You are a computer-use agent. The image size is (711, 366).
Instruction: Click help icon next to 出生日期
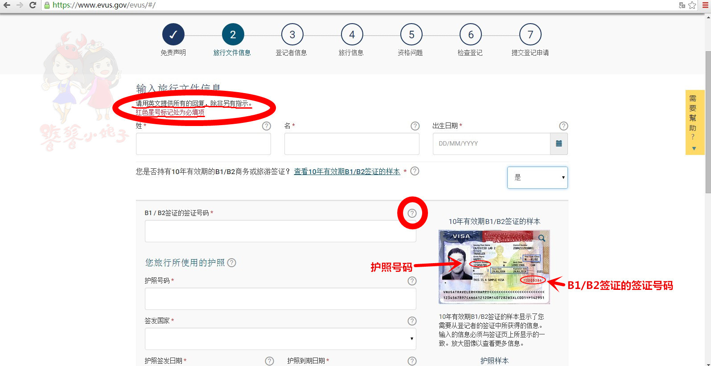click(x=563, y=126)
